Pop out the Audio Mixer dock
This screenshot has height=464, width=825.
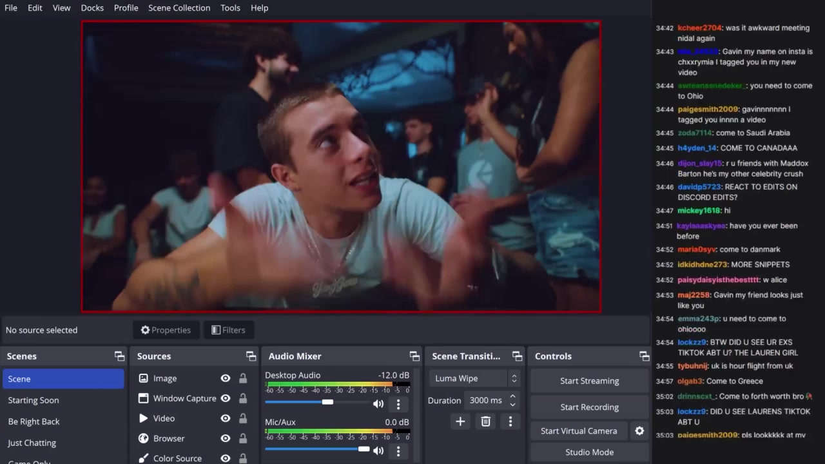point(414,356)
